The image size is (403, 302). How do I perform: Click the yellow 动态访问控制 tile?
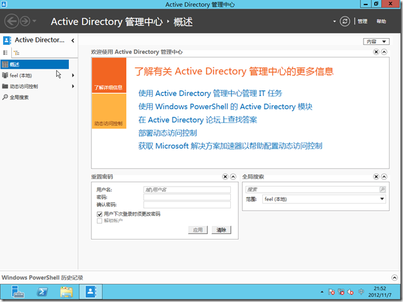click(x=109, y=111)
